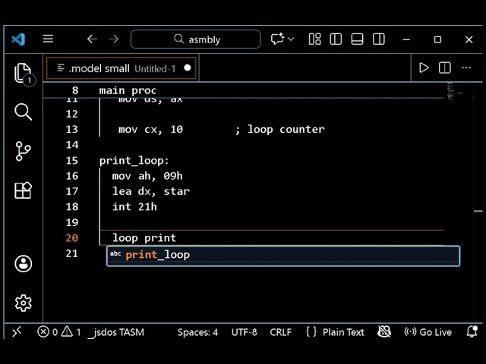Toggle the secondary side bar
This screenshot has width=486, height=364.
[379, 39]
